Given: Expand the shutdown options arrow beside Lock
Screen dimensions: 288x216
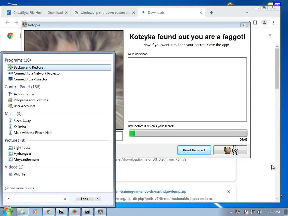Looking at the screenshot, I should point(97,199).
